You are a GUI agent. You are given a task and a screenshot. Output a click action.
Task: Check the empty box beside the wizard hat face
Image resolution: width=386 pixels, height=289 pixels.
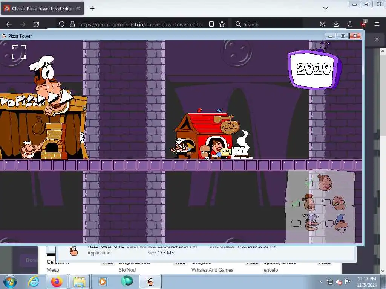[329, 223]
